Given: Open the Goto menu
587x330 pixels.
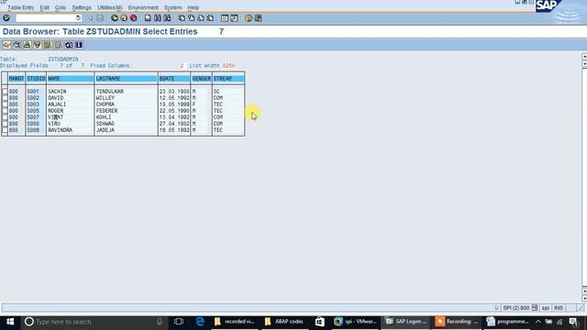Looking at the screenshot, I should coord(61,7).
